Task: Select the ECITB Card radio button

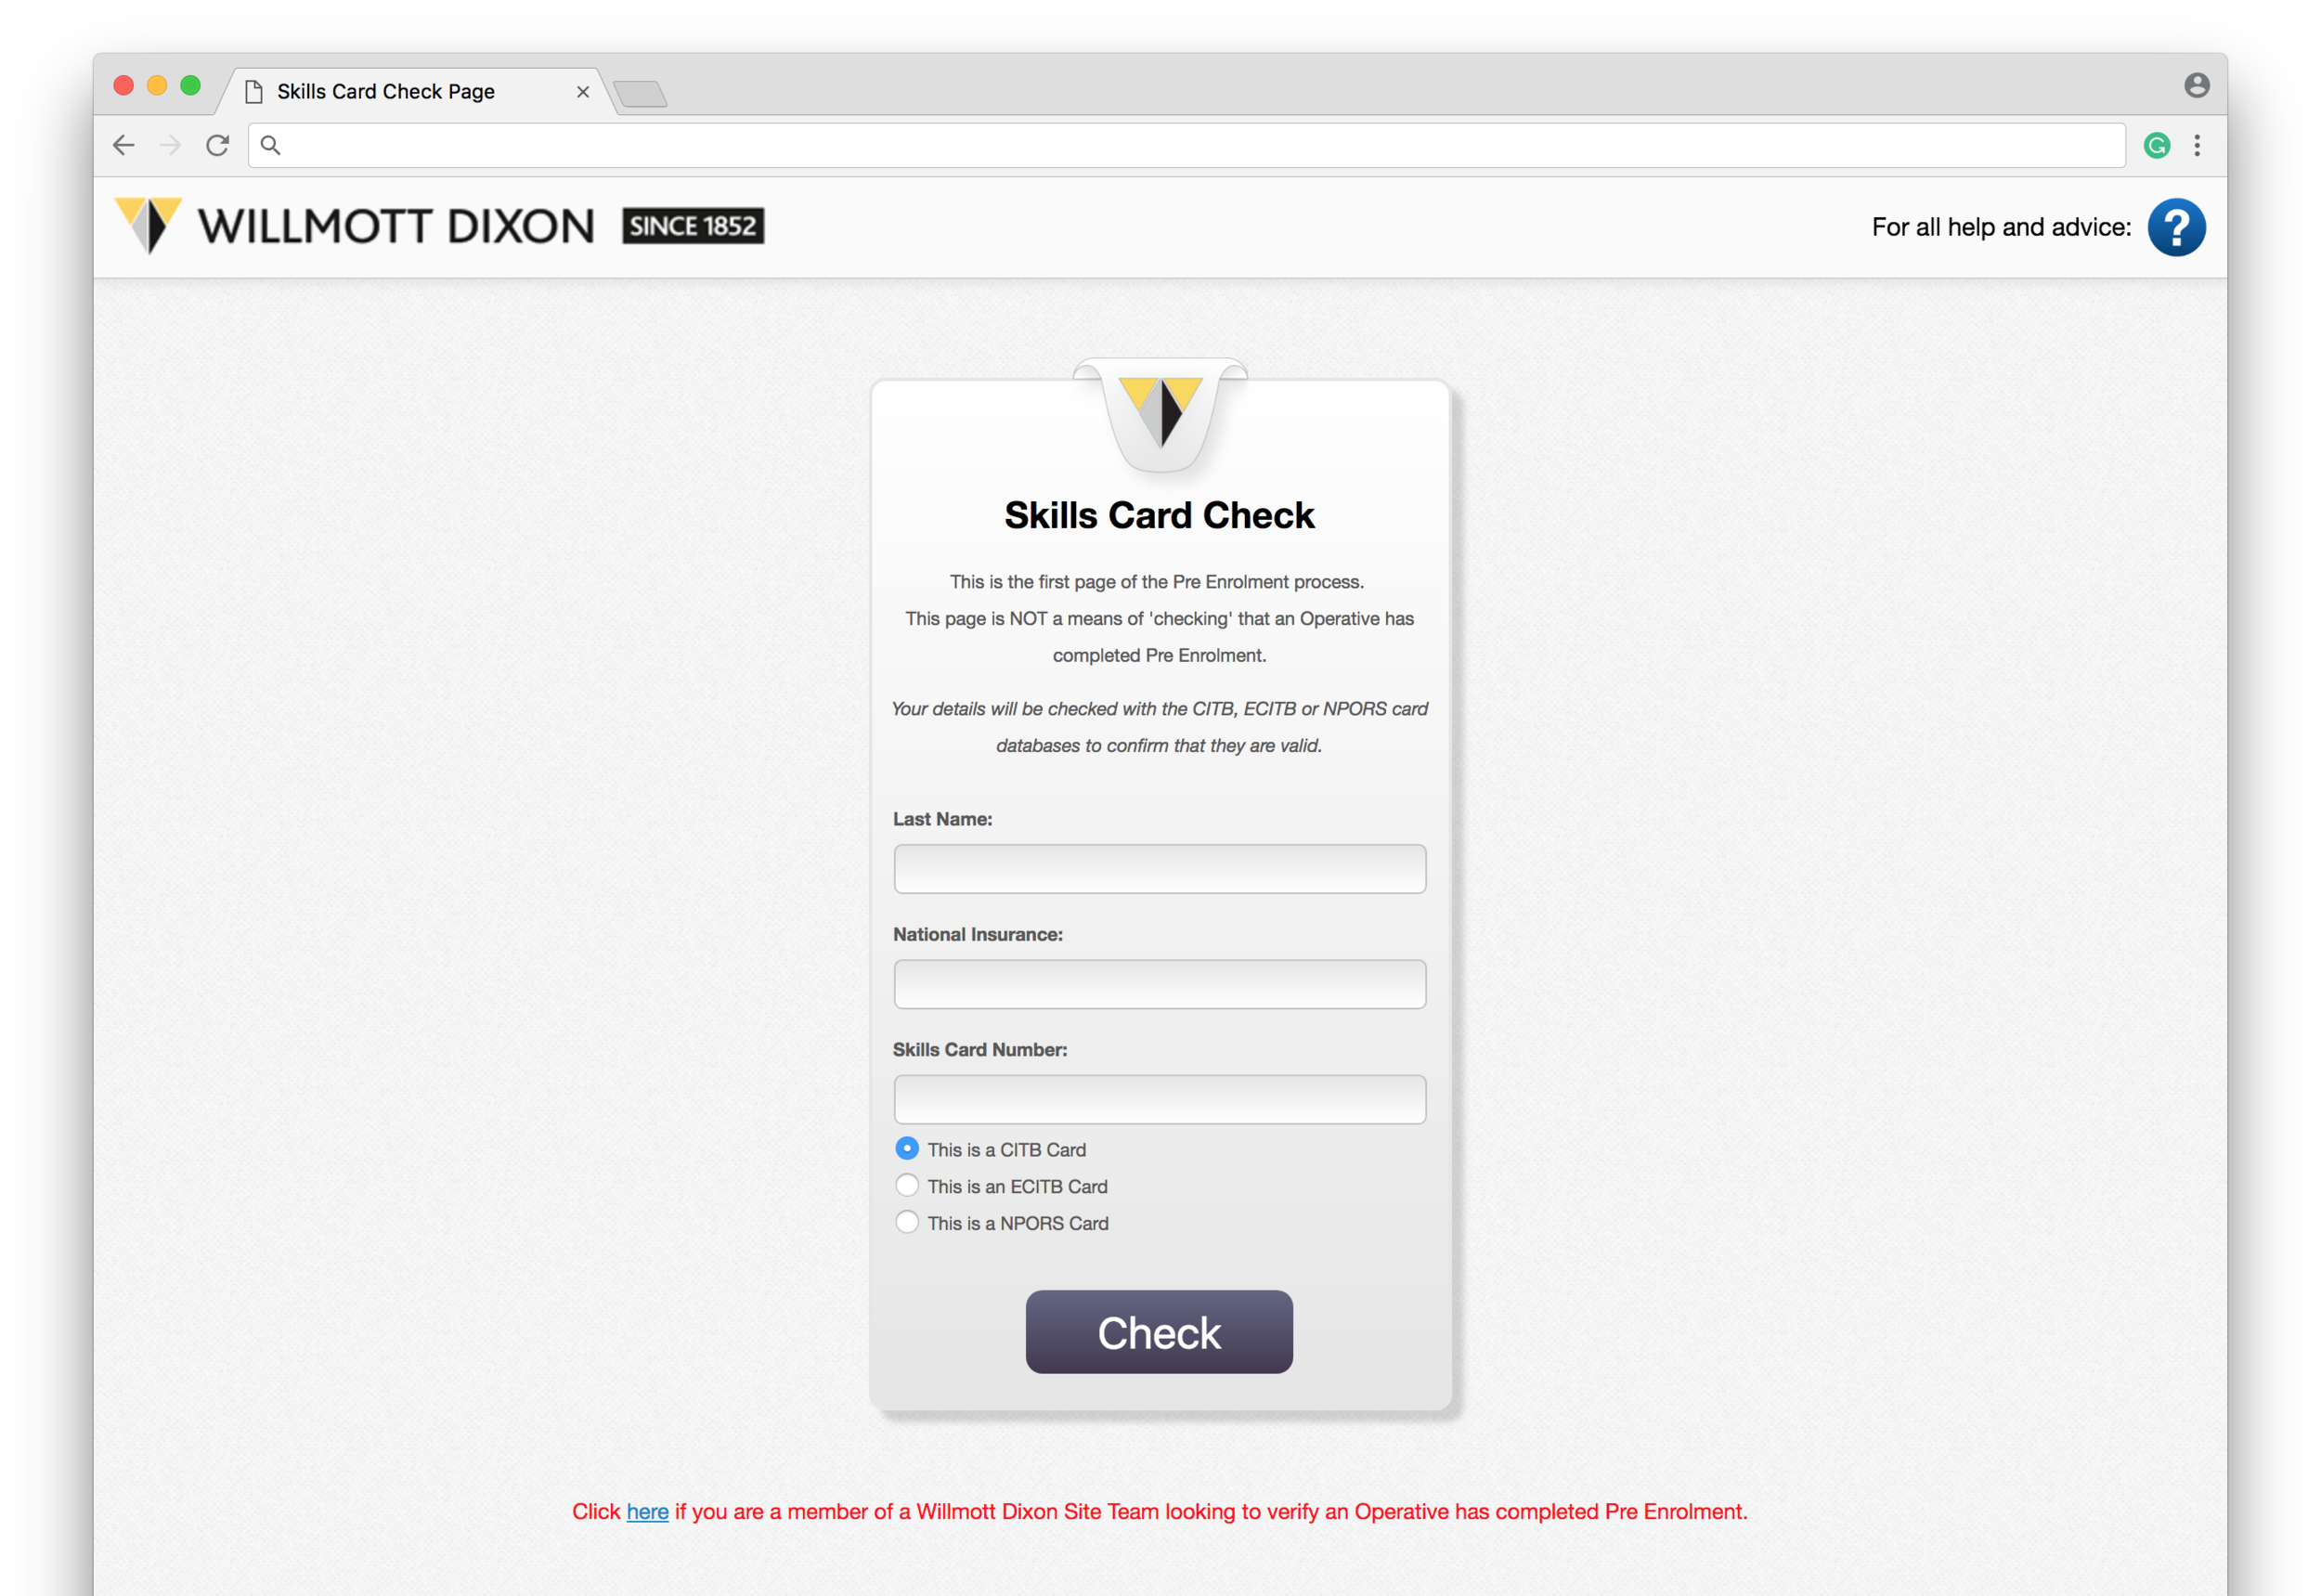Action: click(x=907, y=1185)
